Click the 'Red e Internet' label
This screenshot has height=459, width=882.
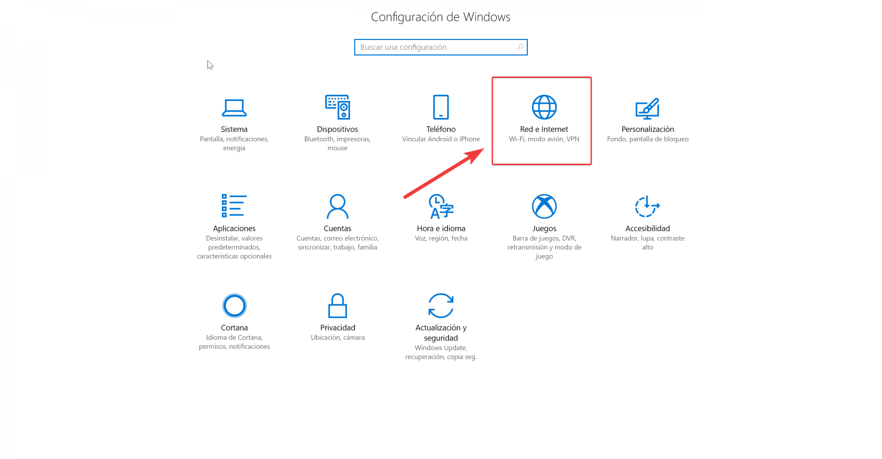544,129
